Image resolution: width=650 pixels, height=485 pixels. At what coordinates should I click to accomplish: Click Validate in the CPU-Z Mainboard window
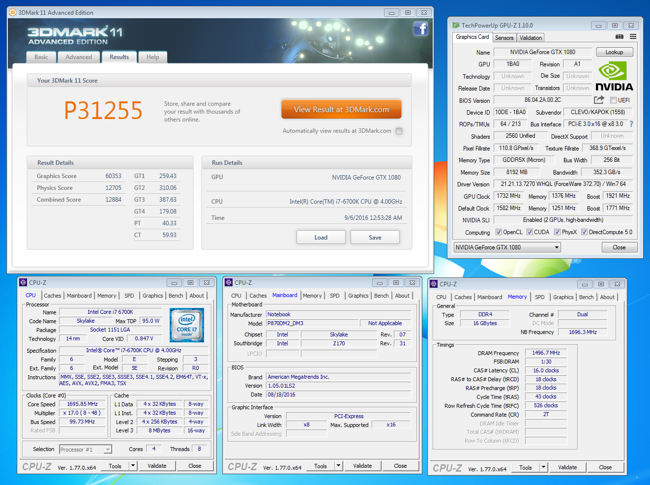(x=363, y=466)
